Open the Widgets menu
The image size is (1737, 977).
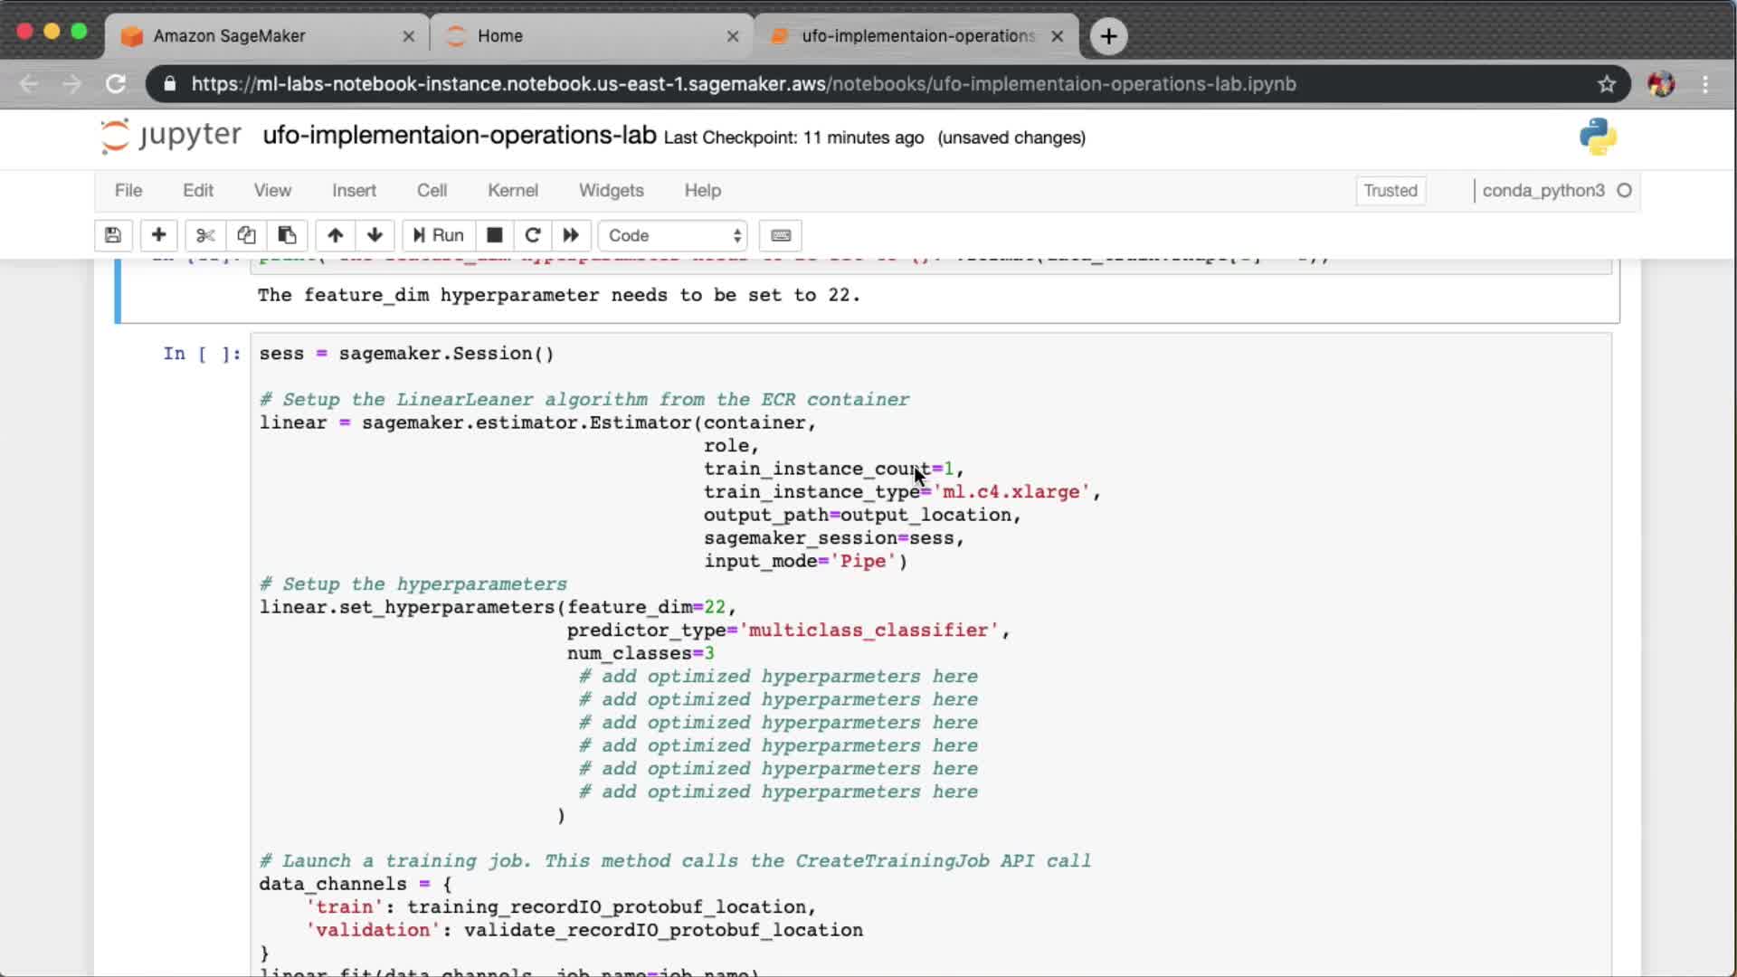point(611,190)
